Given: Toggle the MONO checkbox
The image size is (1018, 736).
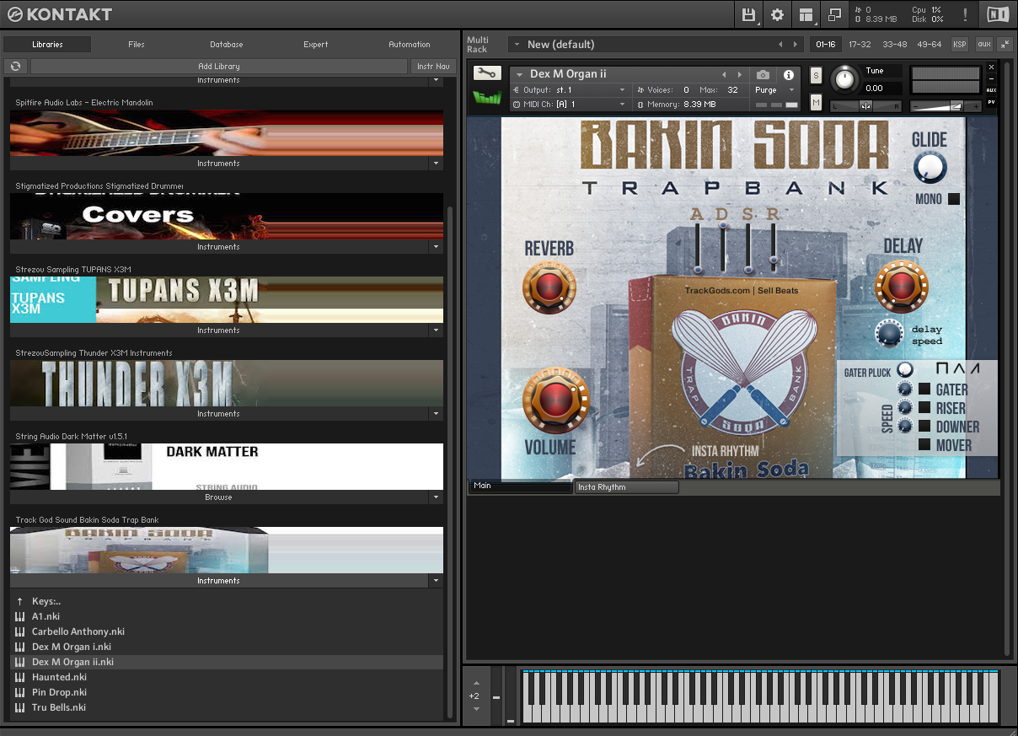Looking at the screenshot, I should click(953, 200).
